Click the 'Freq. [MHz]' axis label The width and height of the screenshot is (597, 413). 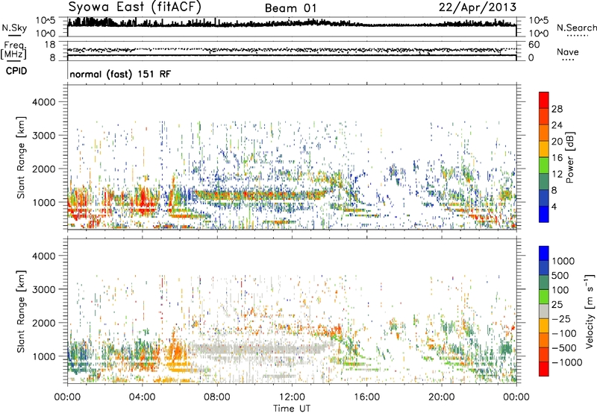[x=13, y=51]
